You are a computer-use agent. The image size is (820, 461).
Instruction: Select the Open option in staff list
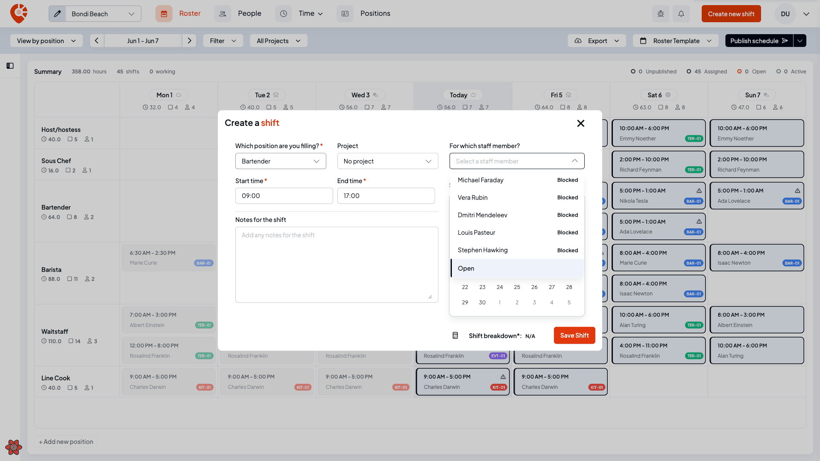[517, 268]
